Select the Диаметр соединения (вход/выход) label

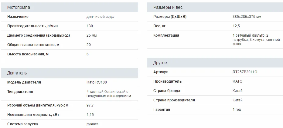39,35
